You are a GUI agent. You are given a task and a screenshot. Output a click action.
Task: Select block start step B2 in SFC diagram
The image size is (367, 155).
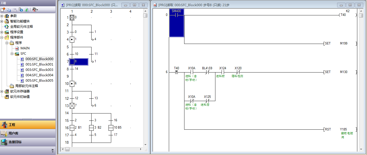click(91, 128)
